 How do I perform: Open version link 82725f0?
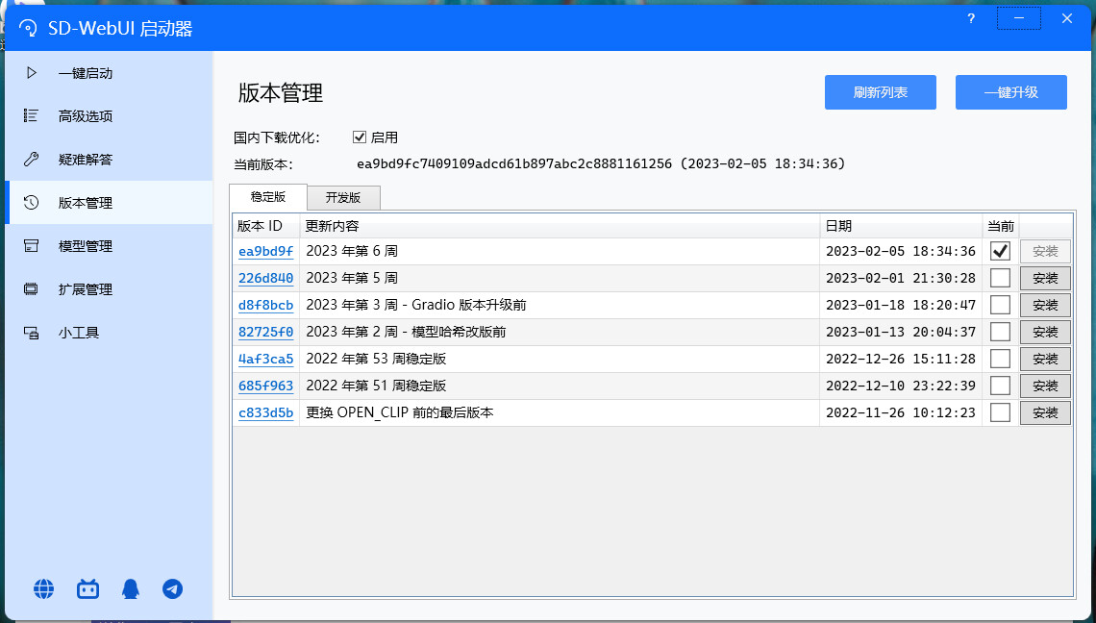[x=265, y=332]
